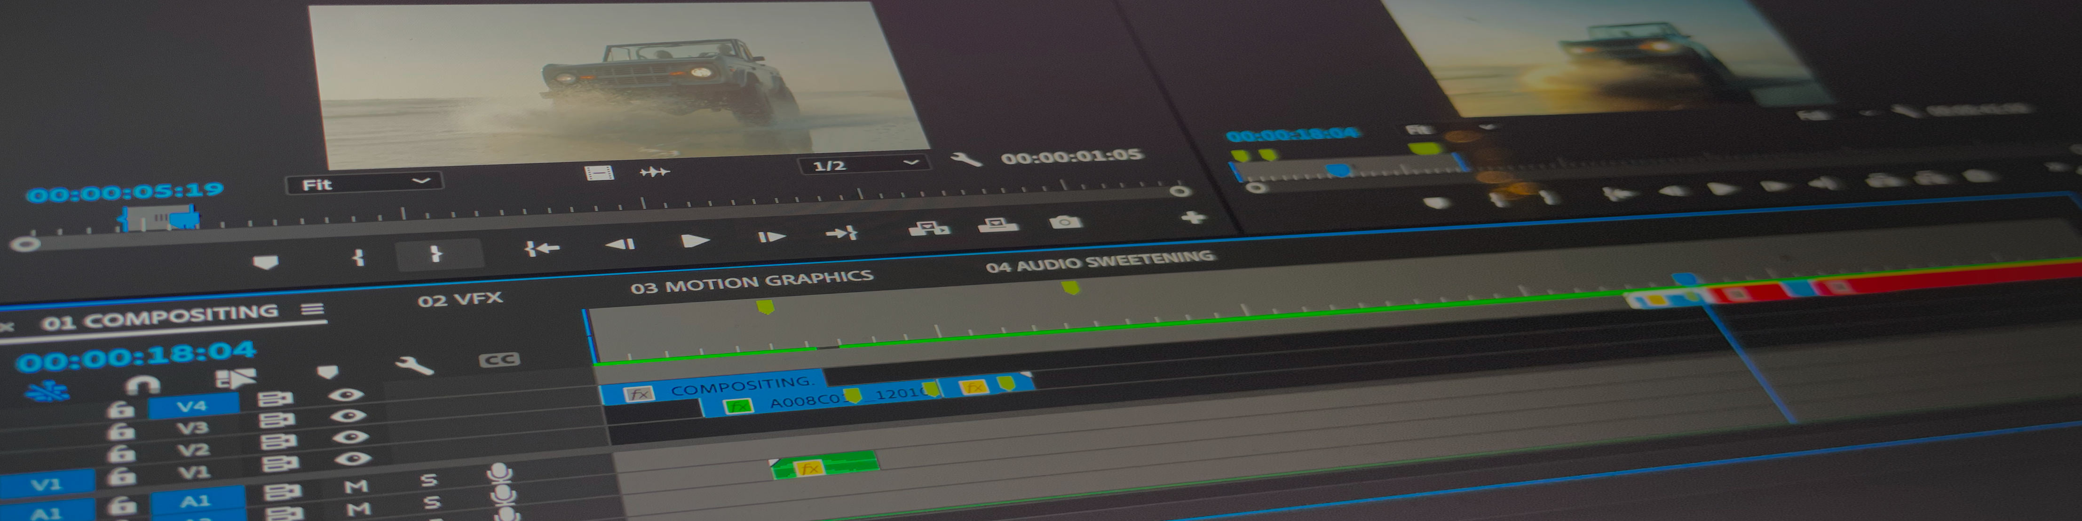Toggle track targeting for V3

[x=193, y=428]
